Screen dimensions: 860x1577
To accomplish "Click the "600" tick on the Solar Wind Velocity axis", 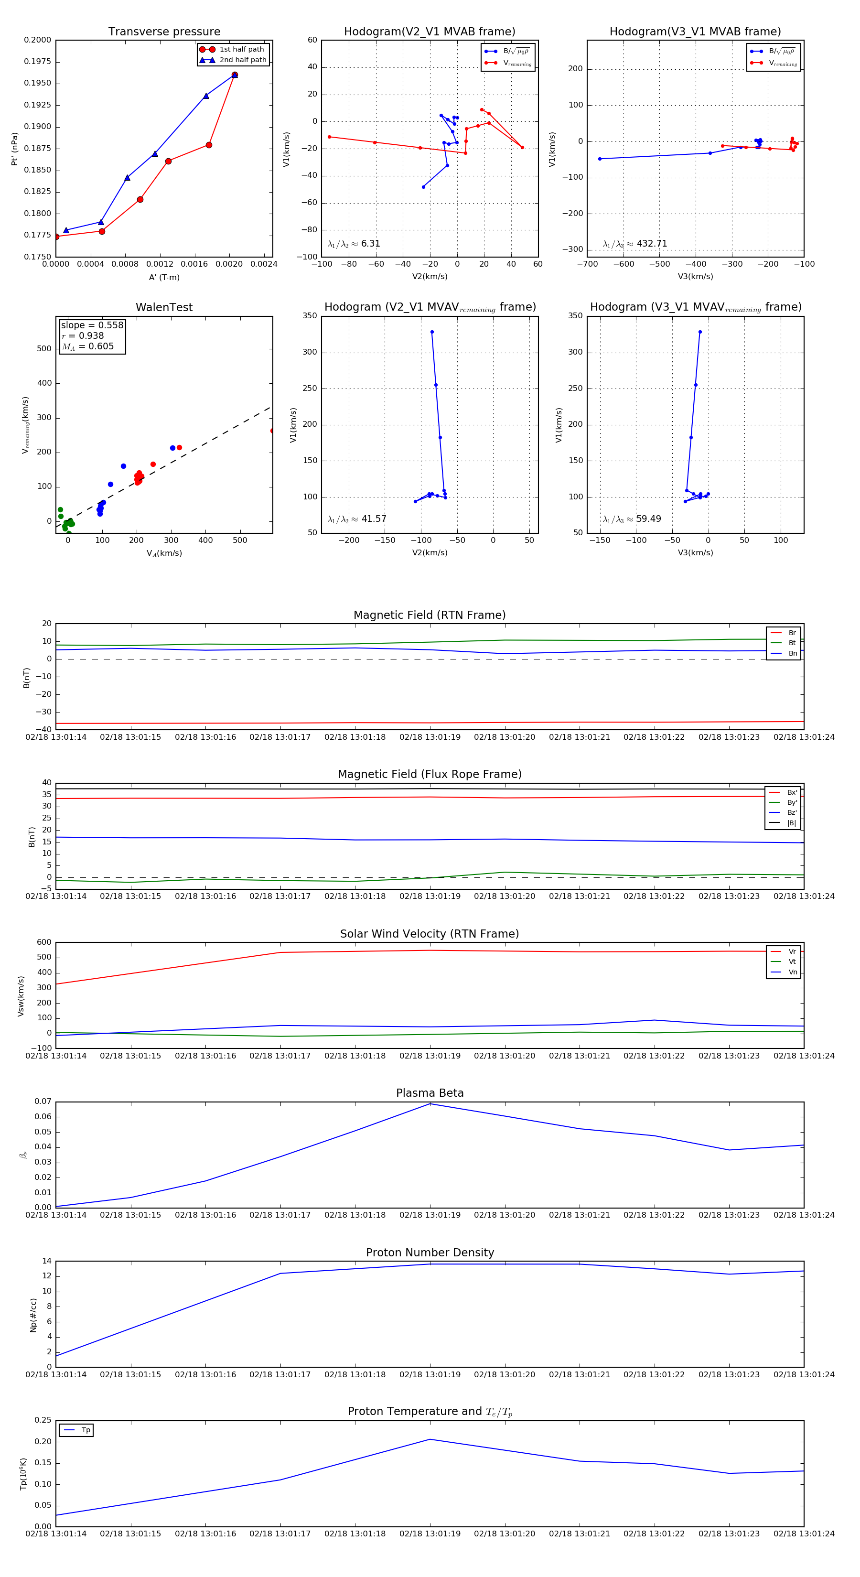I will [44, 942].
